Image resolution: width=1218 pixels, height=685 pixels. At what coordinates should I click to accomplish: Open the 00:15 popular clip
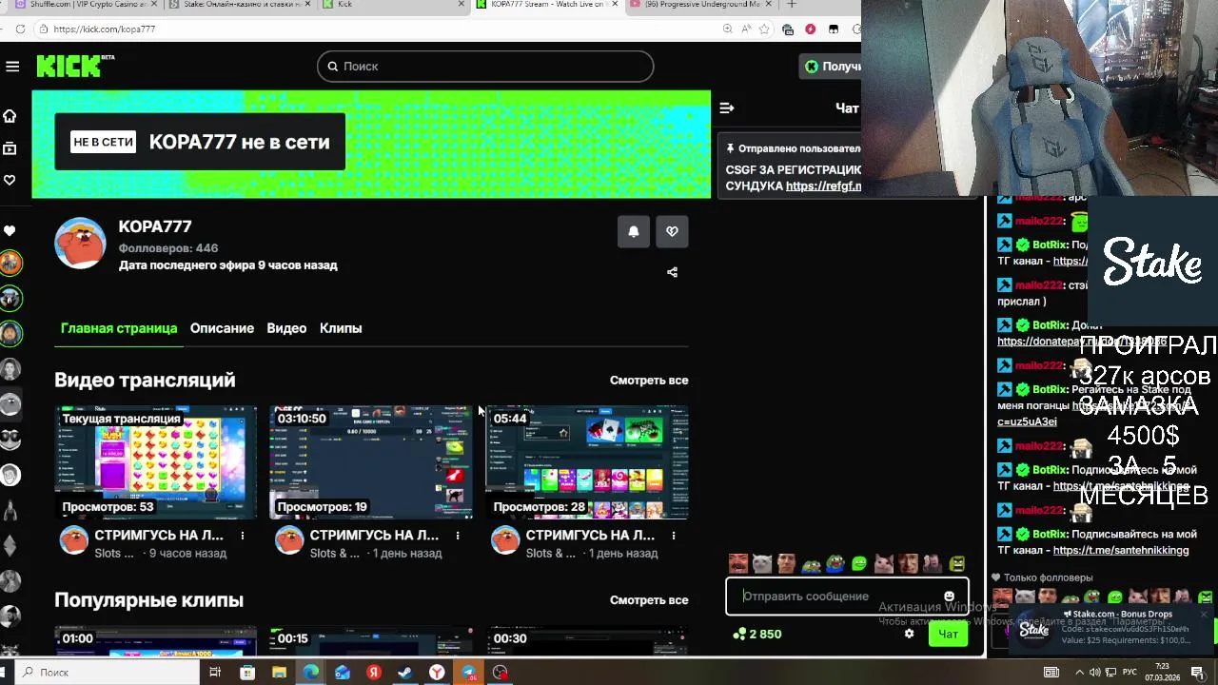pos(371,641)
